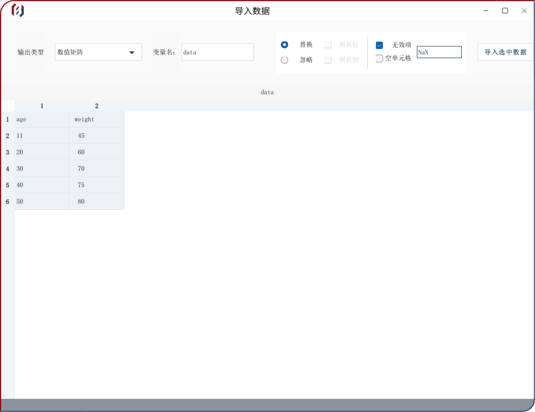Click the cell with value 11

click(42, 136)
